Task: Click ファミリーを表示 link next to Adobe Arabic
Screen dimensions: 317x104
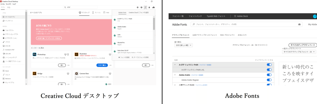Action: point(197,75)
